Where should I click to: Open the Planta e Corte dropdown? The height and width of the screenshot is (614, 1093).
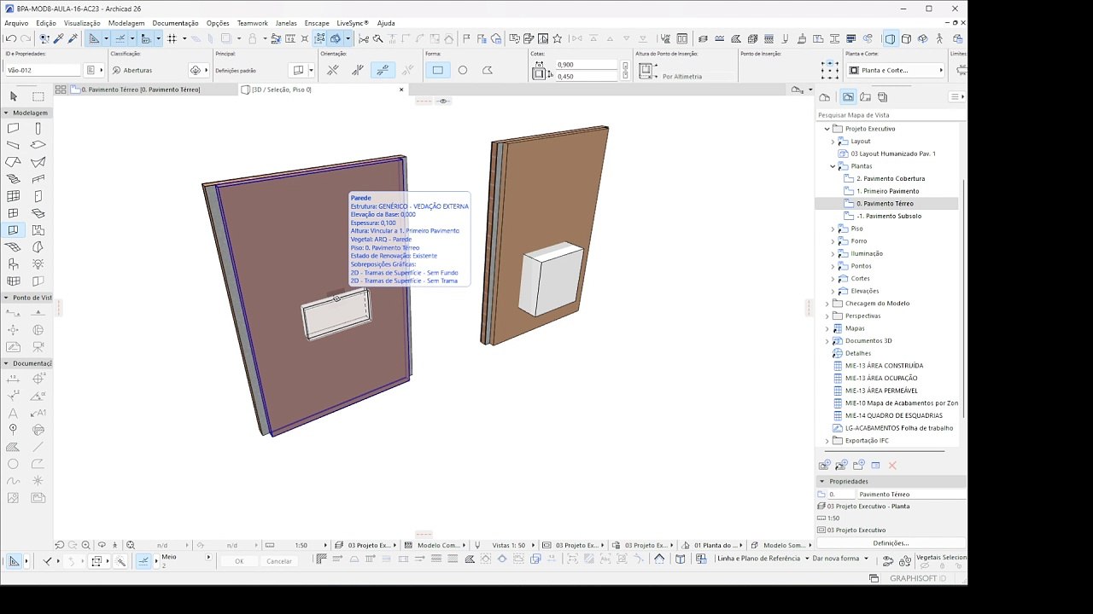click(894, 70)
